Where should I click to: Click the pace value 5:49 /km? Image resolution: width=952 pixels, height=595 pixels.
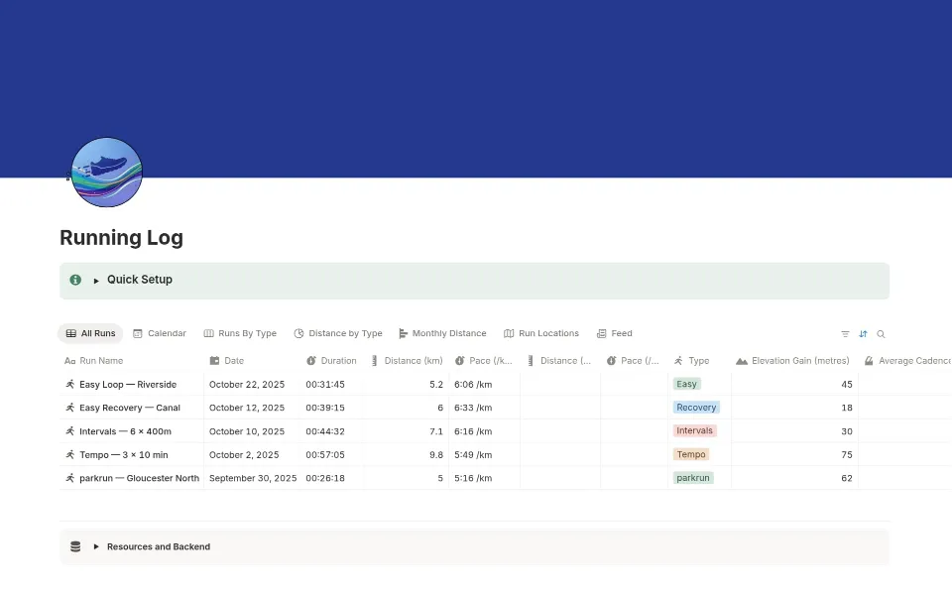click(473, 455)
